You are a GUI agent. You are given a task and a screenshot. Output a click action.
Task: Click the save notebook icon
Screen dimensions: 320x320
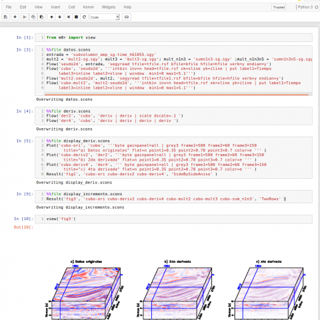5,17
